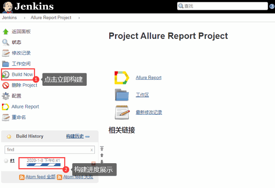This screenshot has width=275, height=188.
Task: Click the Project Allure Report Project heading
Action: 168,36
